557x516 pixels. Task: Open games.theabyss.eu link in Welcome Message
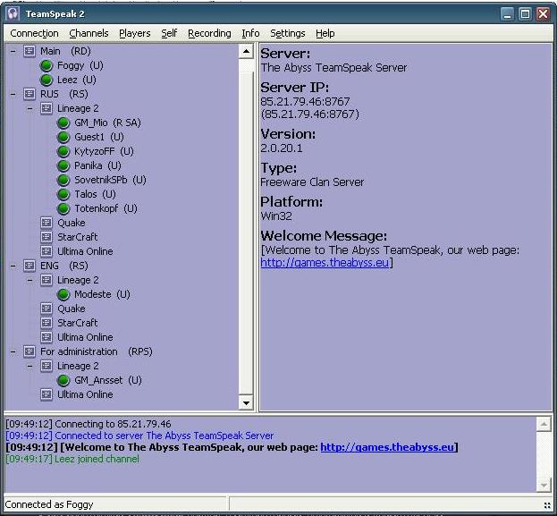(325, 263)
